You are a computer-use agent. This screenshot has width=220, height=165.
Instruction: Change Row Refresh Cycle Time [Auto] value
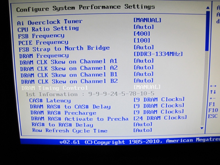coord(142,130)
